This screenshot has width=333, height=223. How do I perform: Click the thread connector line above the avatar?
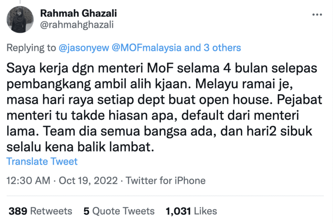coord(20,2)
